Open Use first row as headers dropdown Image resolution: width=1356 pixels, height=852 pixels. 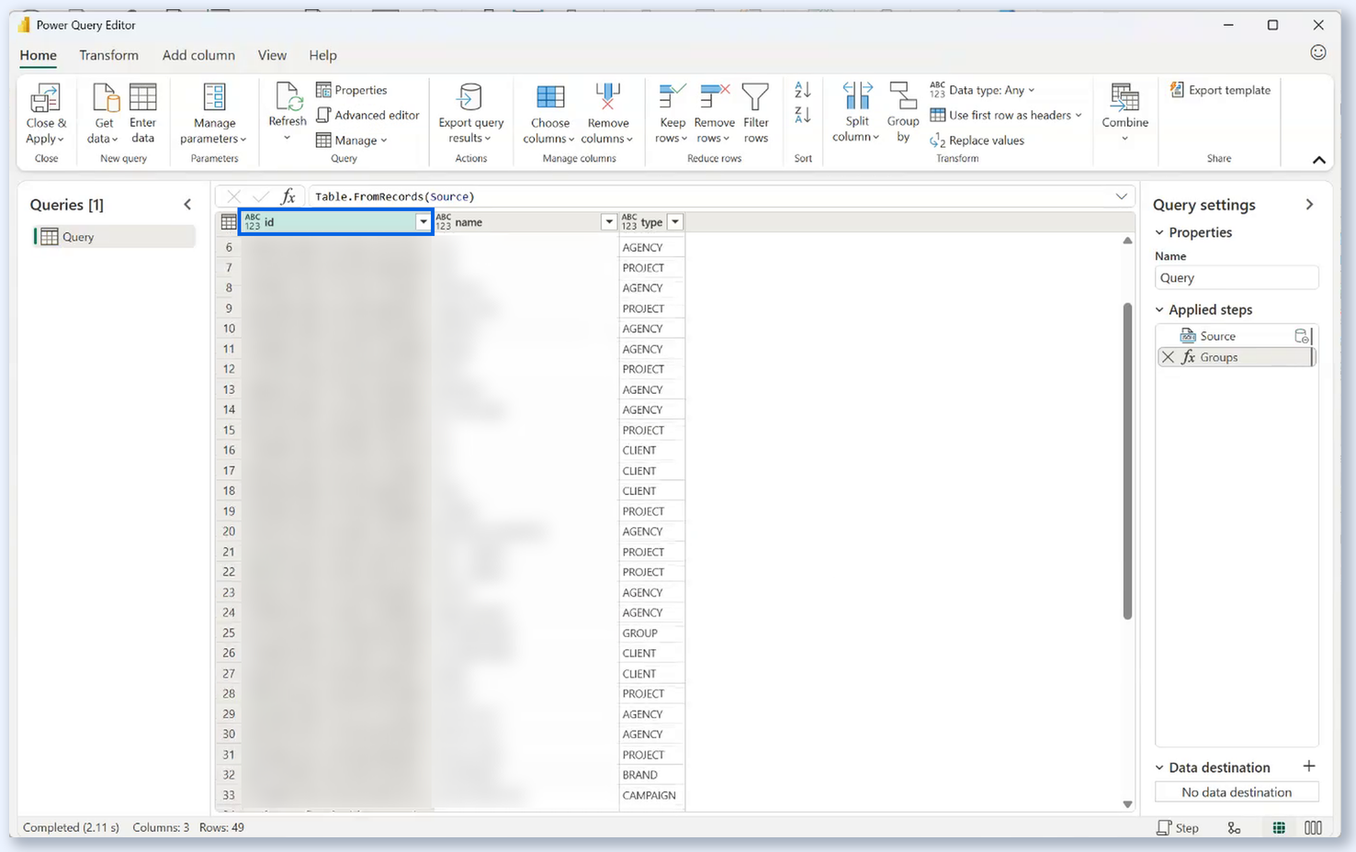(1006, 115)
